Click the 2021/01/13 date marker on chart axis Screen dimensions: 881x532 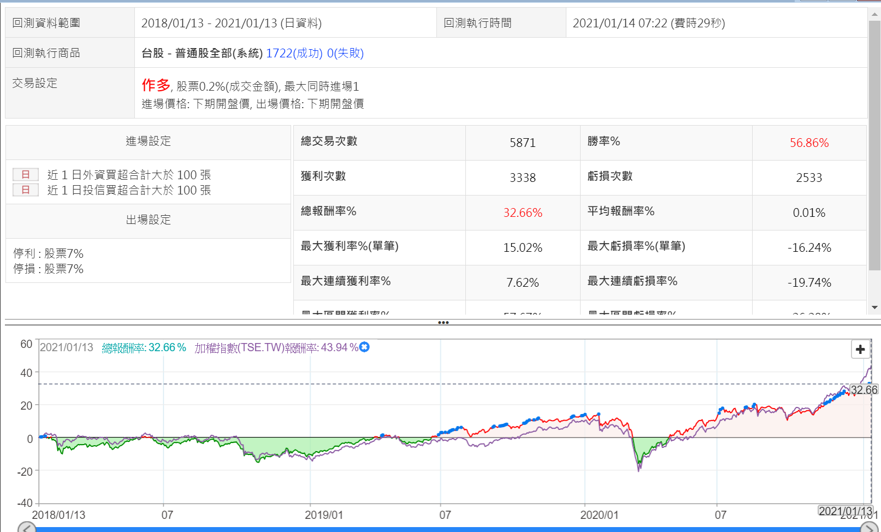coord(845,511)
